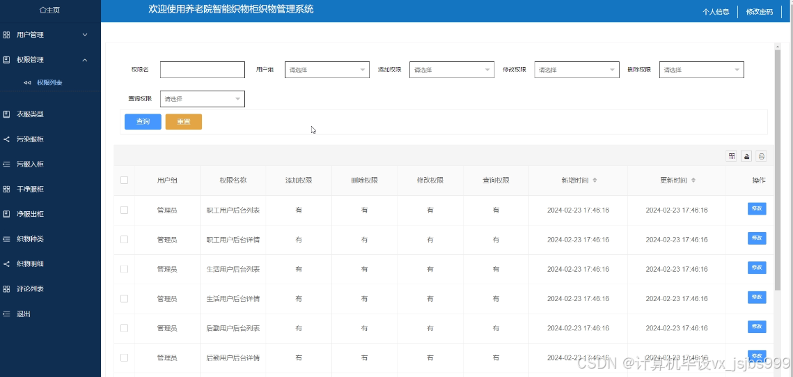Click 修改密码 in the top bar
Image resolution: width=793 pixels, height=377 pixels.
(760, 12)
